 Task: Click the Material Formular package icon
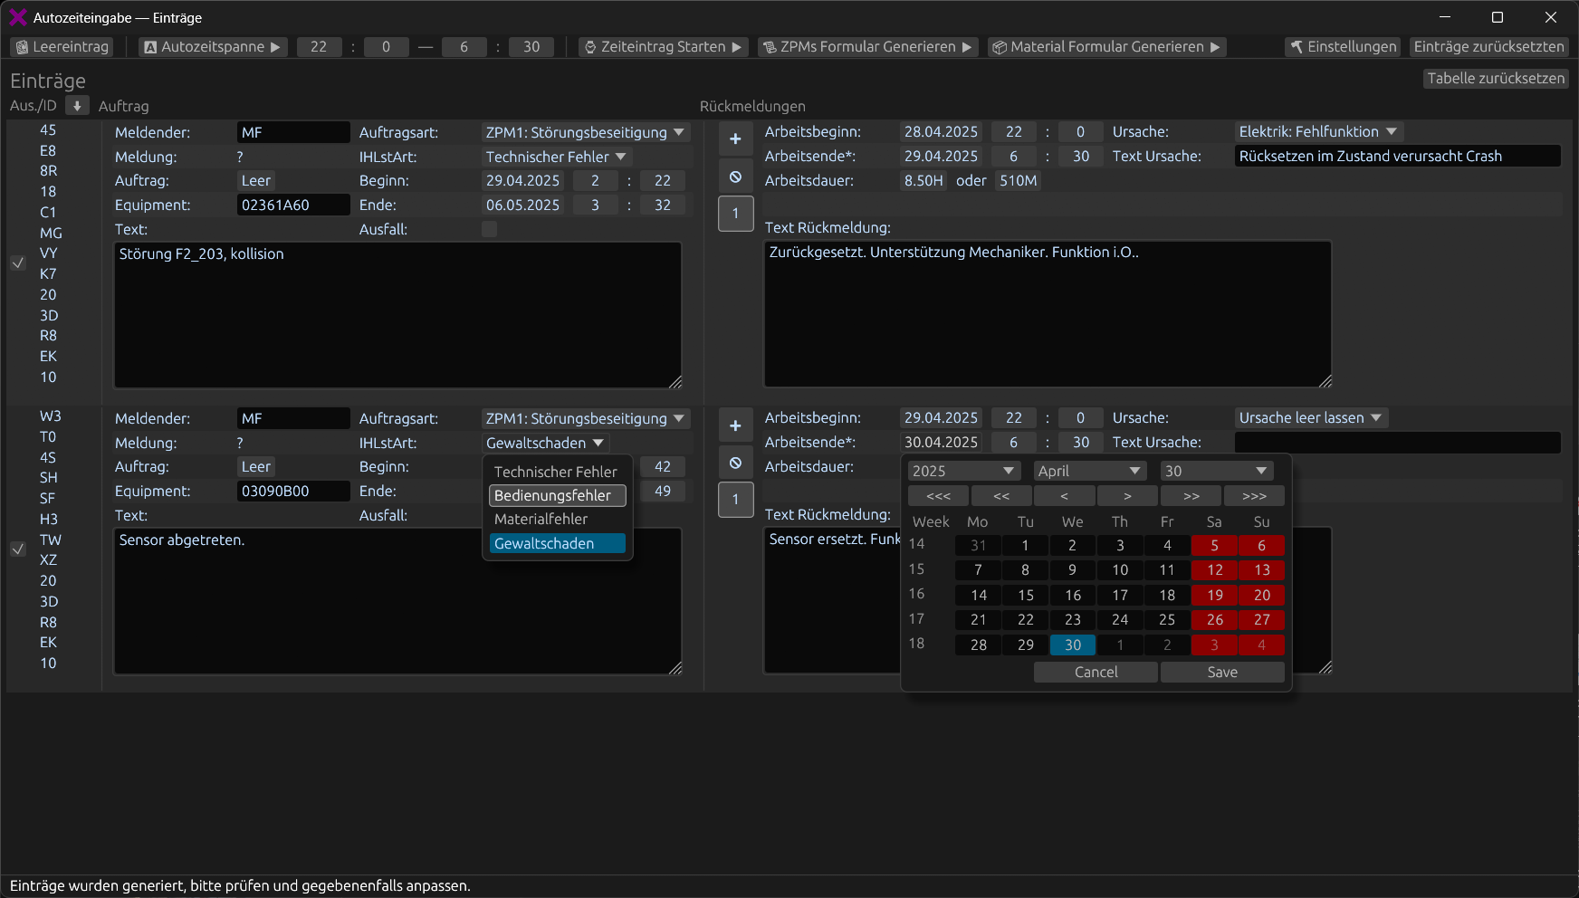coord(999,46)
